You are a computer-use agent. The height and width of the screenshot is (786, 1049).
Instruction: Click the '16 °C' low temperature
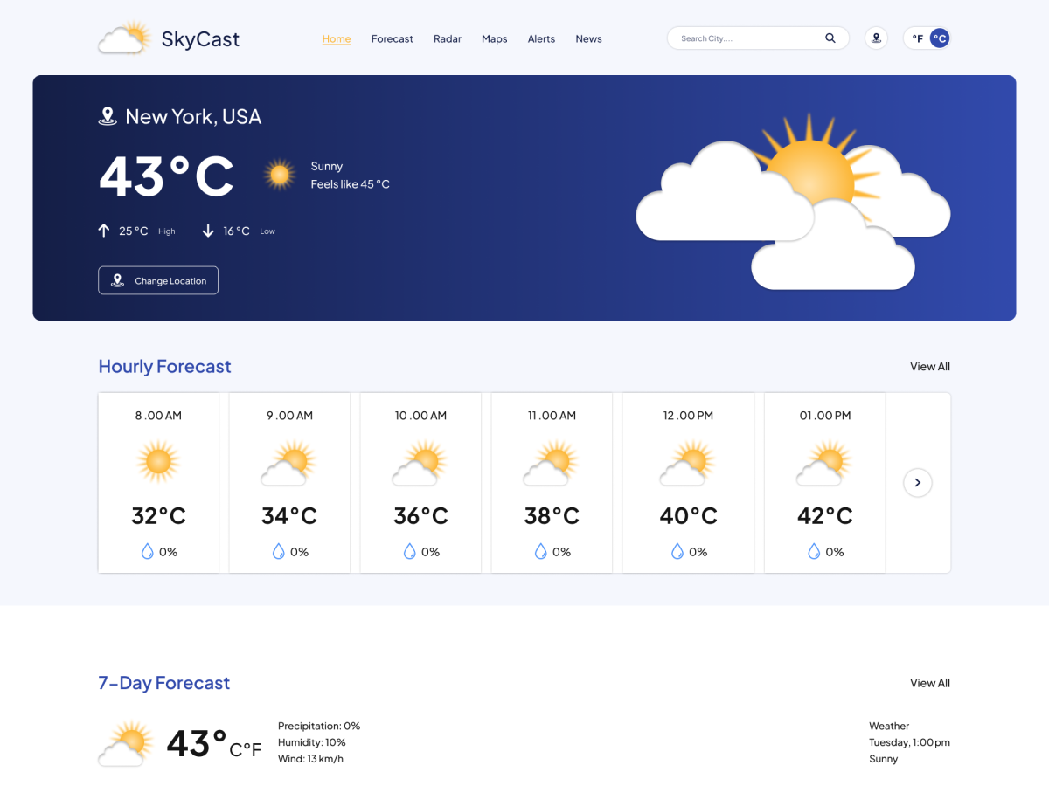point(236,231)
